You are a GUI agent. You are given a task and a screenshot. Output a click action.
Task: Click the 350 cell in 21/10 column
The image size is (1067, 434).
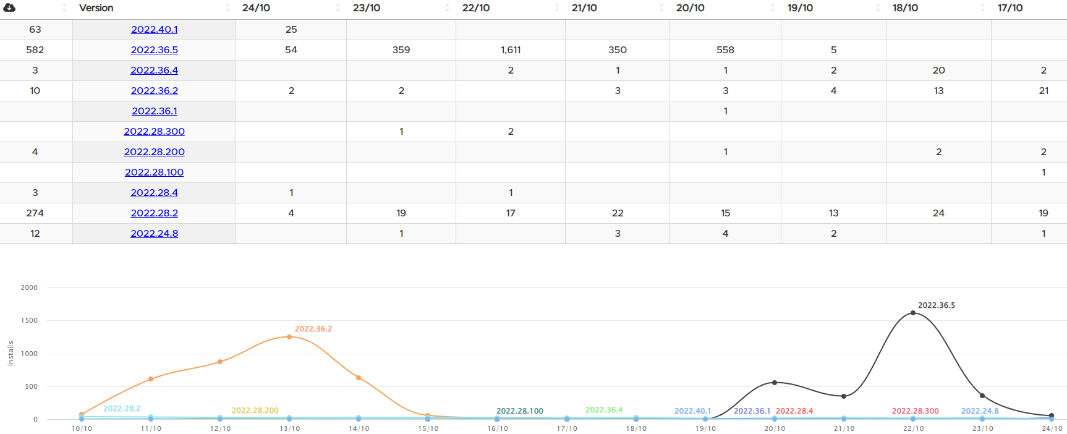coord(618,50)
